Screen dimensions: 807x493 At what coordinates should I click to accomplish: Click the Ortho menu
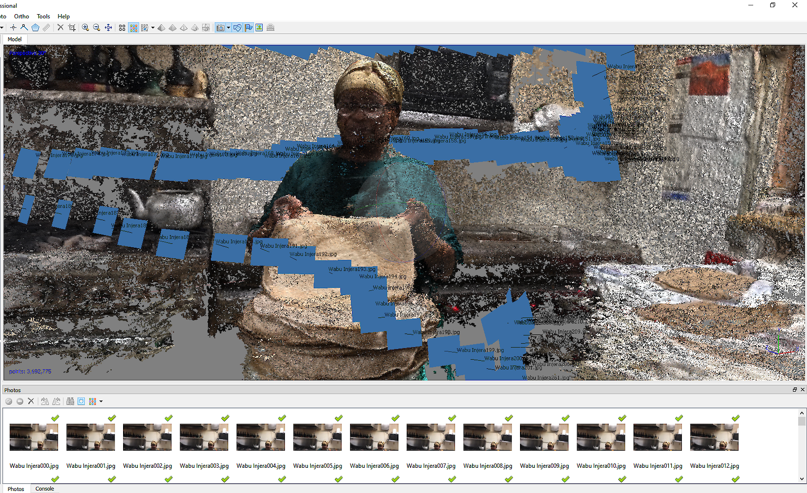coord(22,16)
